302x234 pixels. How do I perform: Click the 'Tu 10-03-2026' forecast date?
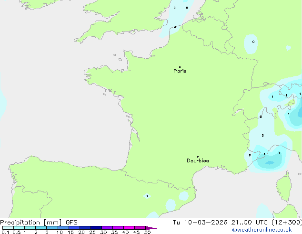(200, 223)
